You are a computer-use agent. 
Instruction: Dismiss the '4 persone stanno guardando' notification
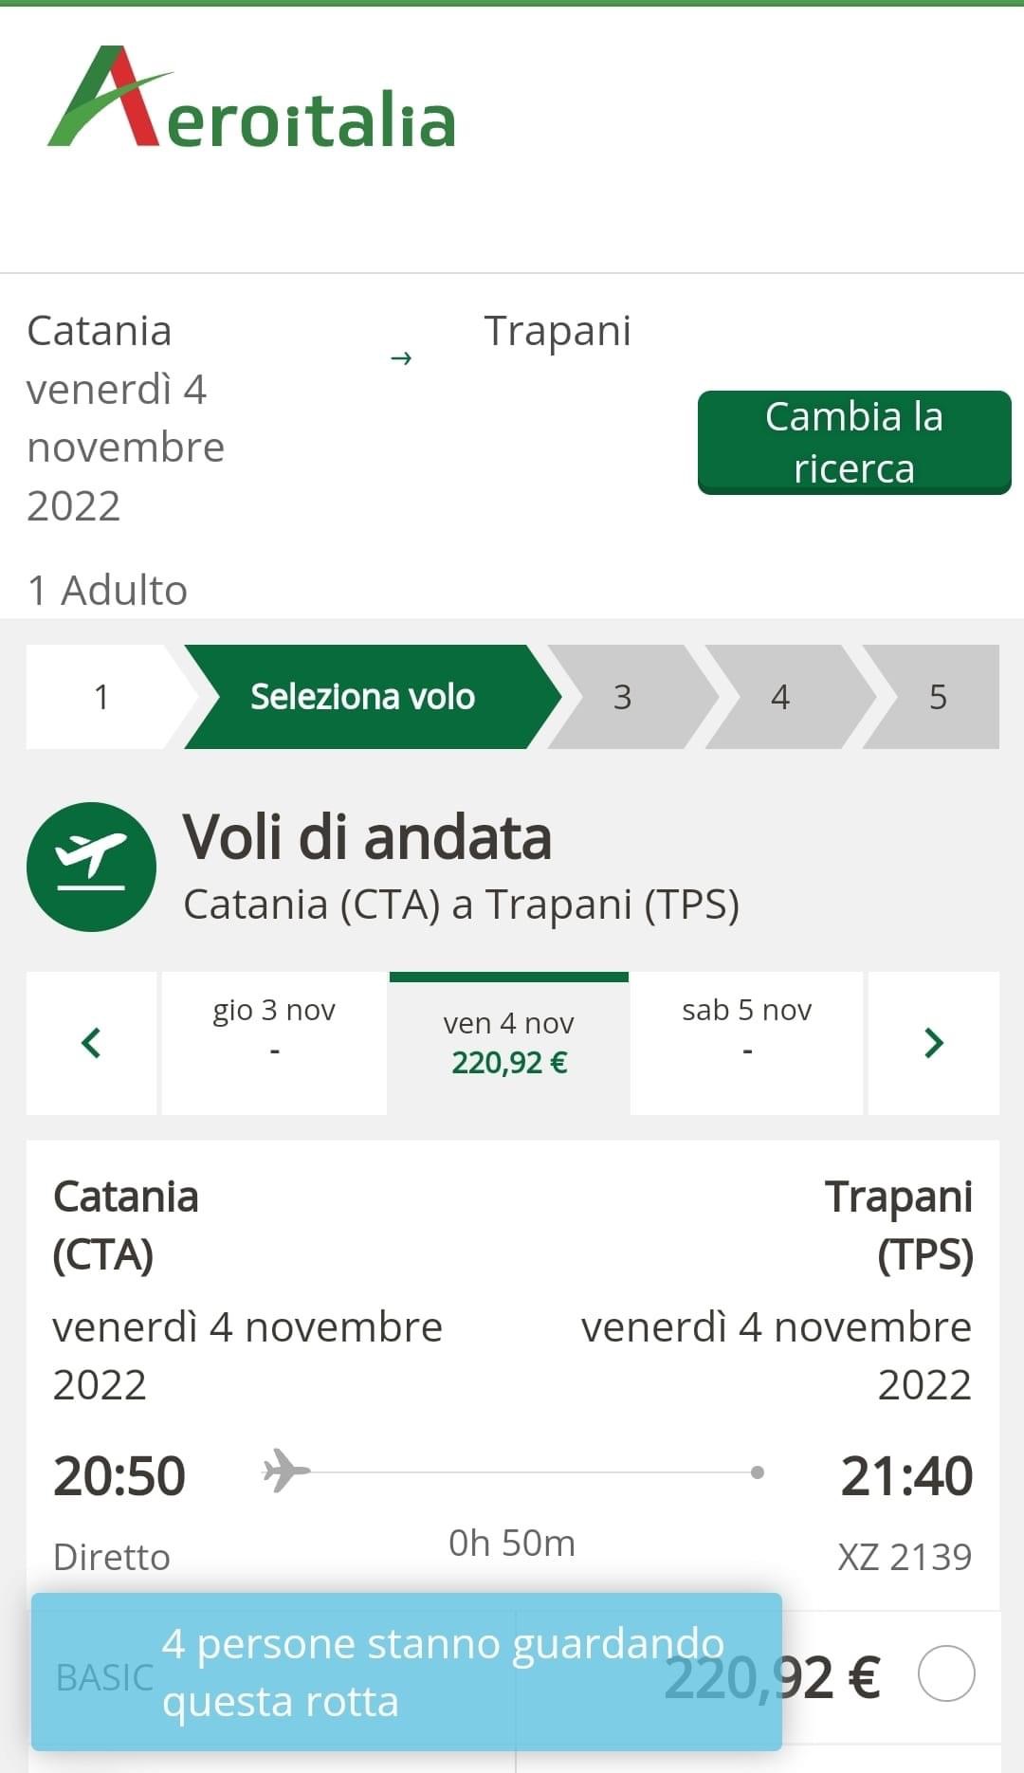pos(406,1672)
